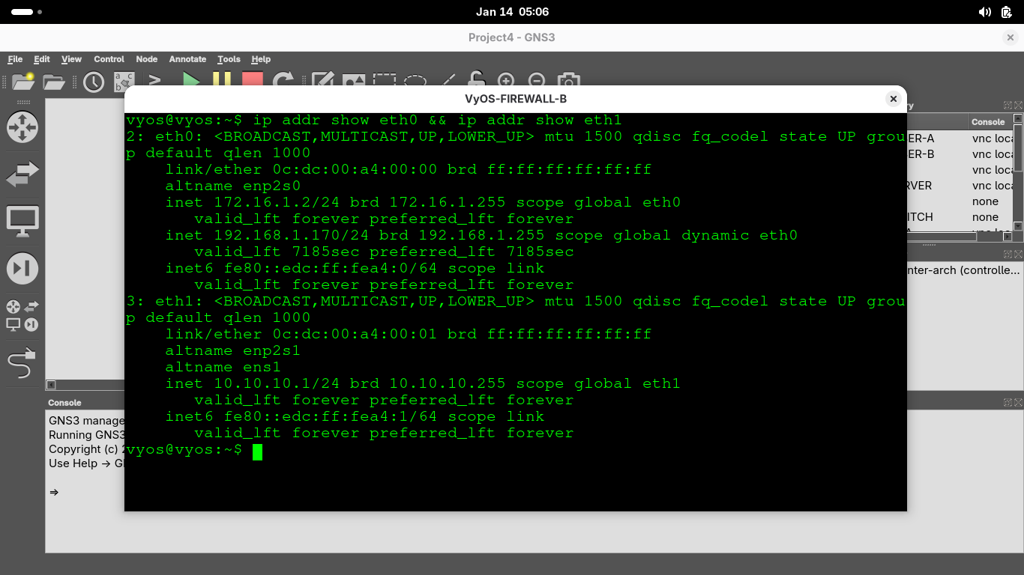This screenshot has height=575, width=1024.
Task: Click the open project folder icon
Action: (x=54, y=82)
